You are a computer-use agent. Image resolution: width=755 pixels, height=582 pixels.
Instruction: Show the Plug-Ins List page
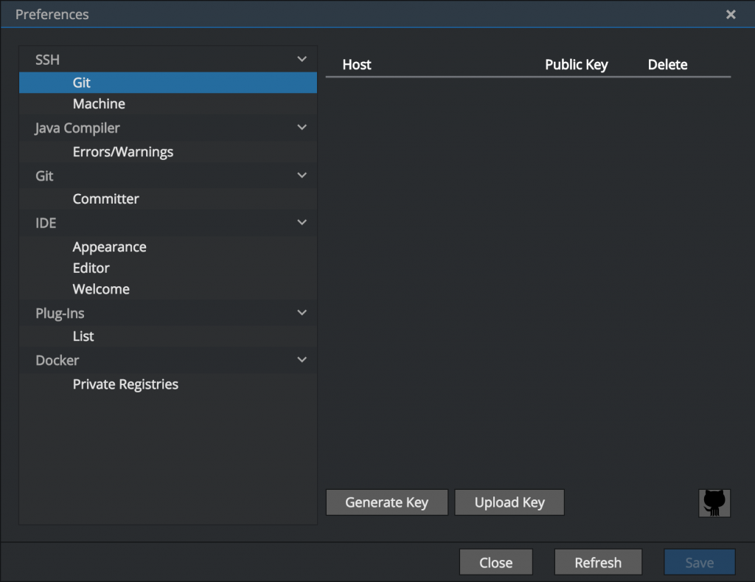point(83,336)
